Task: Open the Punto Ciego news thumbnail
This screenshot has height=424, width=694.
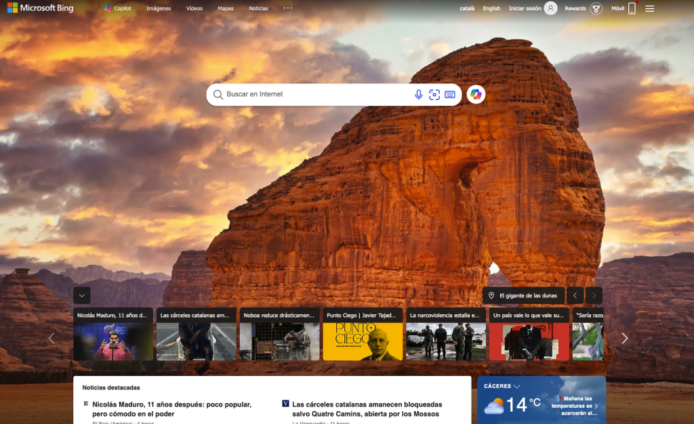Action: (363, 335)
